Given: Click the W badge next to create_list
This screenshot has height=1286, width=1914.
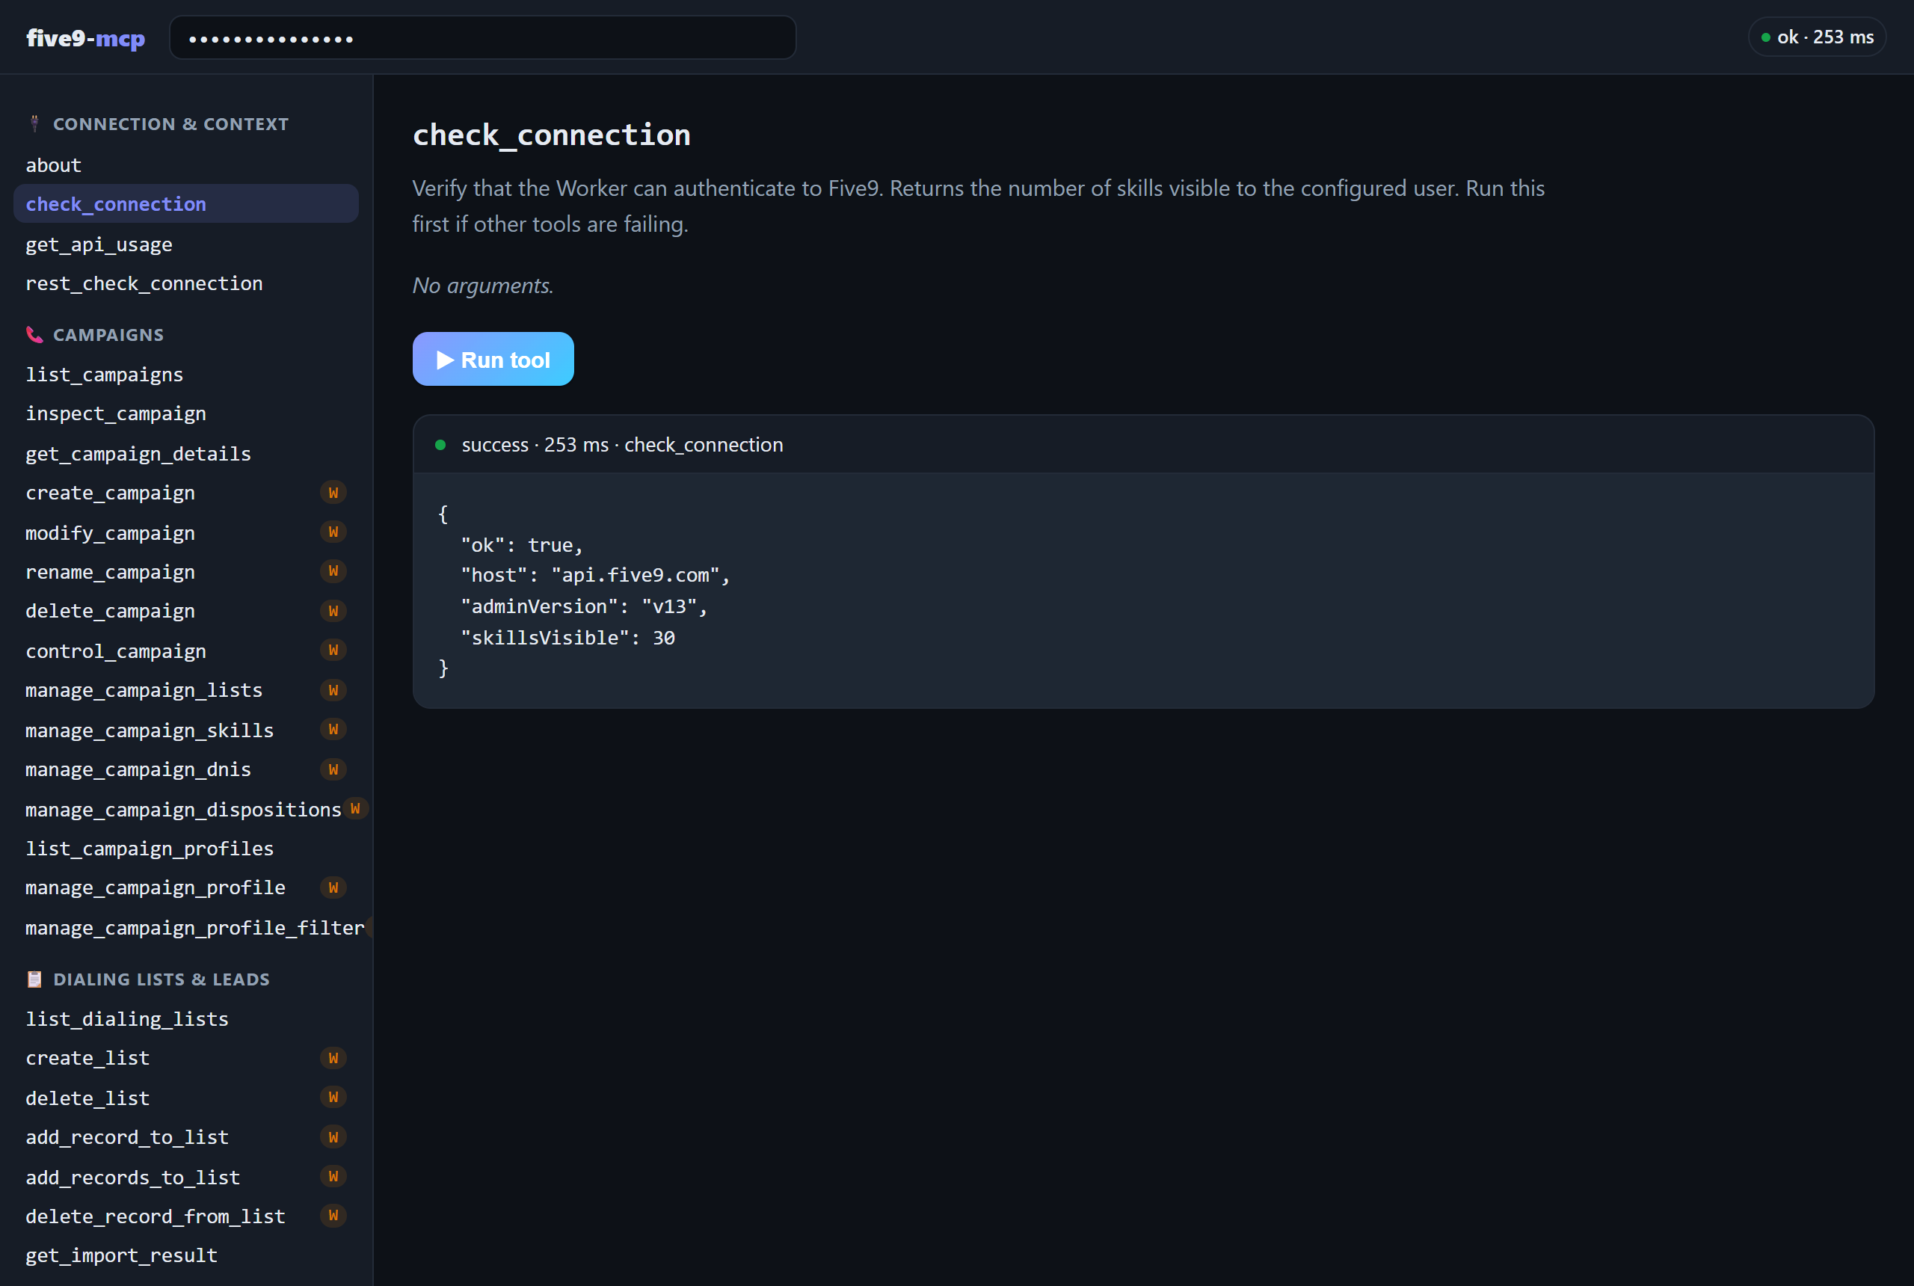Looking at the screenshot, I should click(x=333, y=1058).
